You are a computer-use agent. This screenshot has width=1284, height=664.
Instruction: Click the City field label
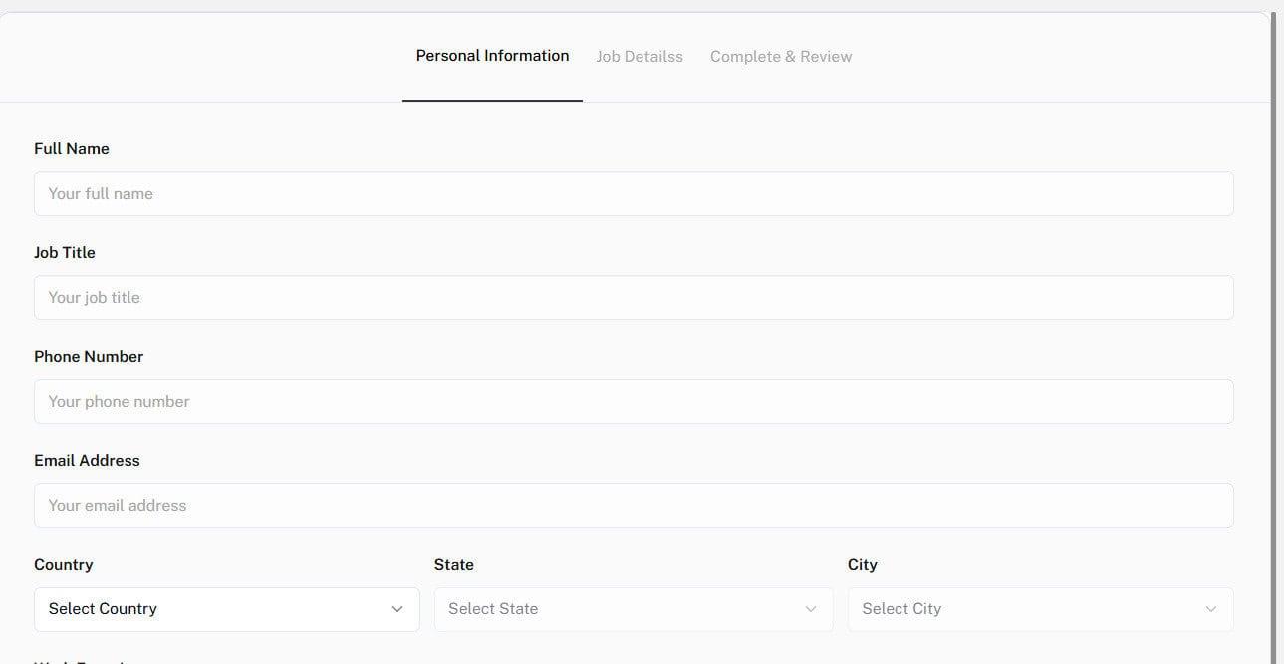click(863, 565)
